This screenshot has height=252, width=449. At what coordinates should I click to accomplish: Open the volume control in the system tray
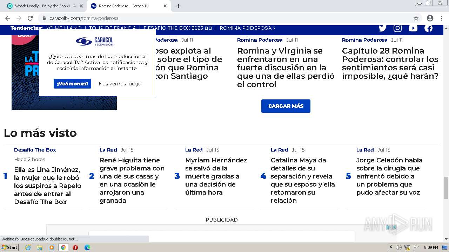pos(399,247)
